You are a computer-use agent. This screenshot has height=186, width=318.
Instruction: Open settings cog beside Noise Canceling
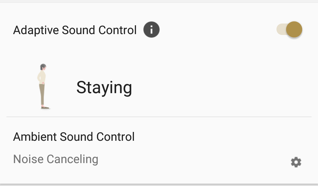(296, 162)
